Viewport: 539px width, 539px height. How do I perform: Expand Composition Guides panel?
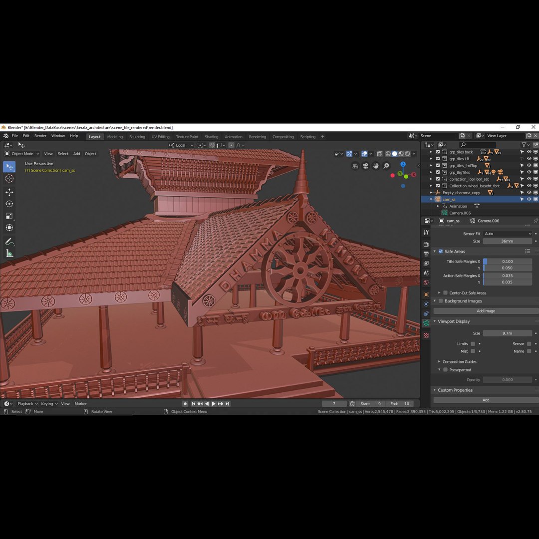coord(439,362)
